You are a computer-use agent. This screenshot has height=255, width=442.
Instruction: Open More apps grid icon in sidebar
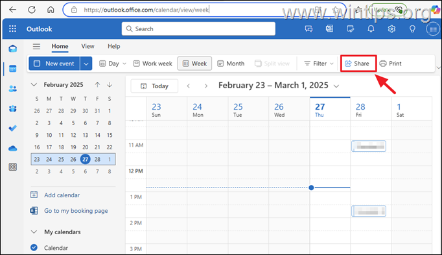coord(13,167)
